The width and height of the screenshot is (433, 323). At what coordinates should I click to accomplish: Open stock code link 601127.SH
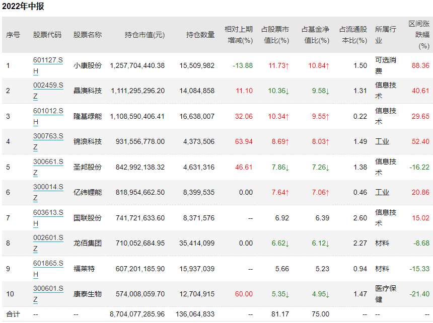48,60
